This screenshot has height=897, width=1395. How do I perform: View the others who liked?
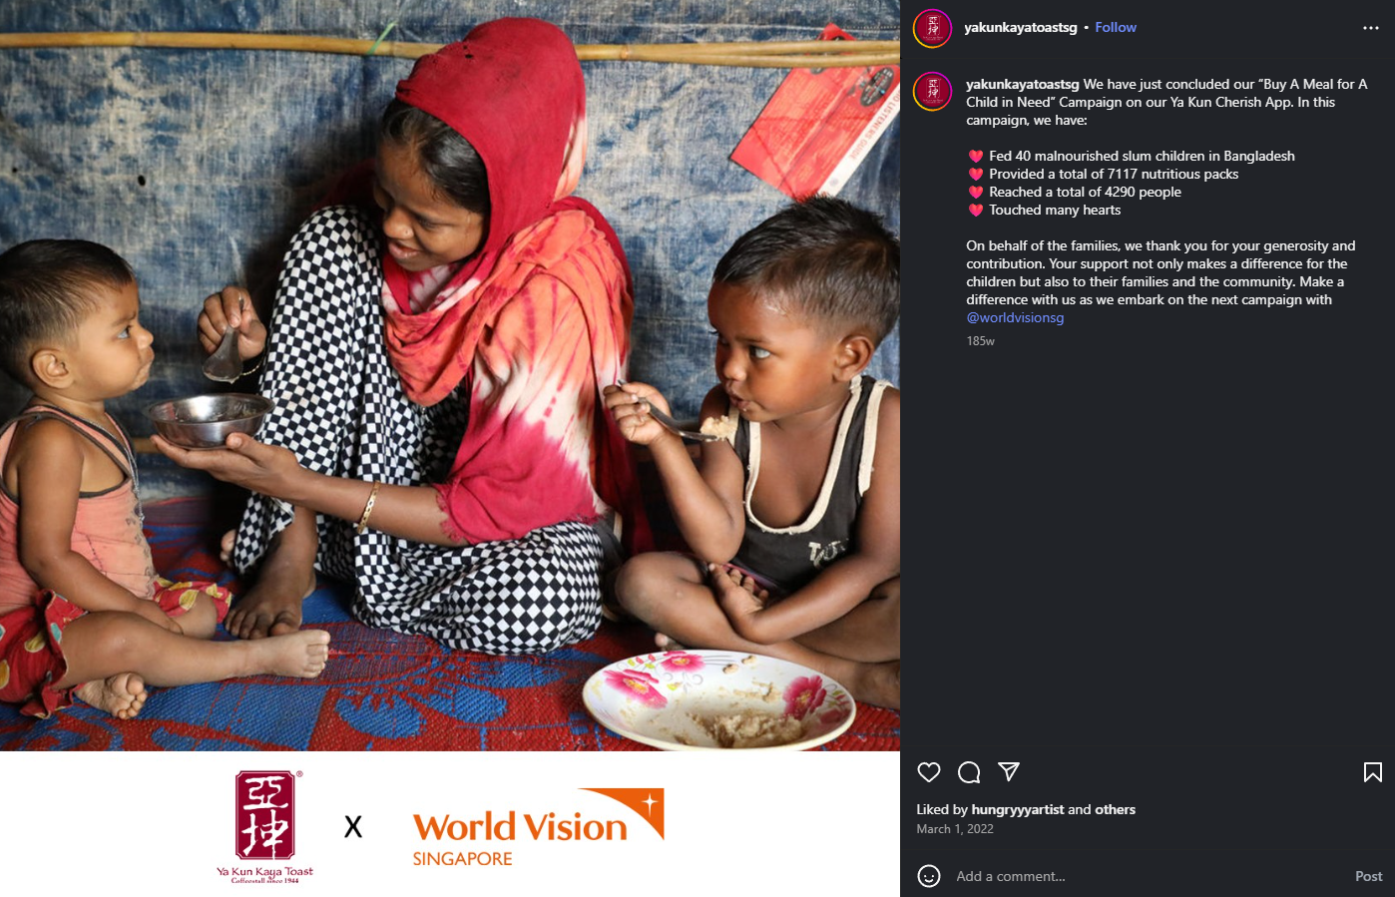coord(1116,809)
